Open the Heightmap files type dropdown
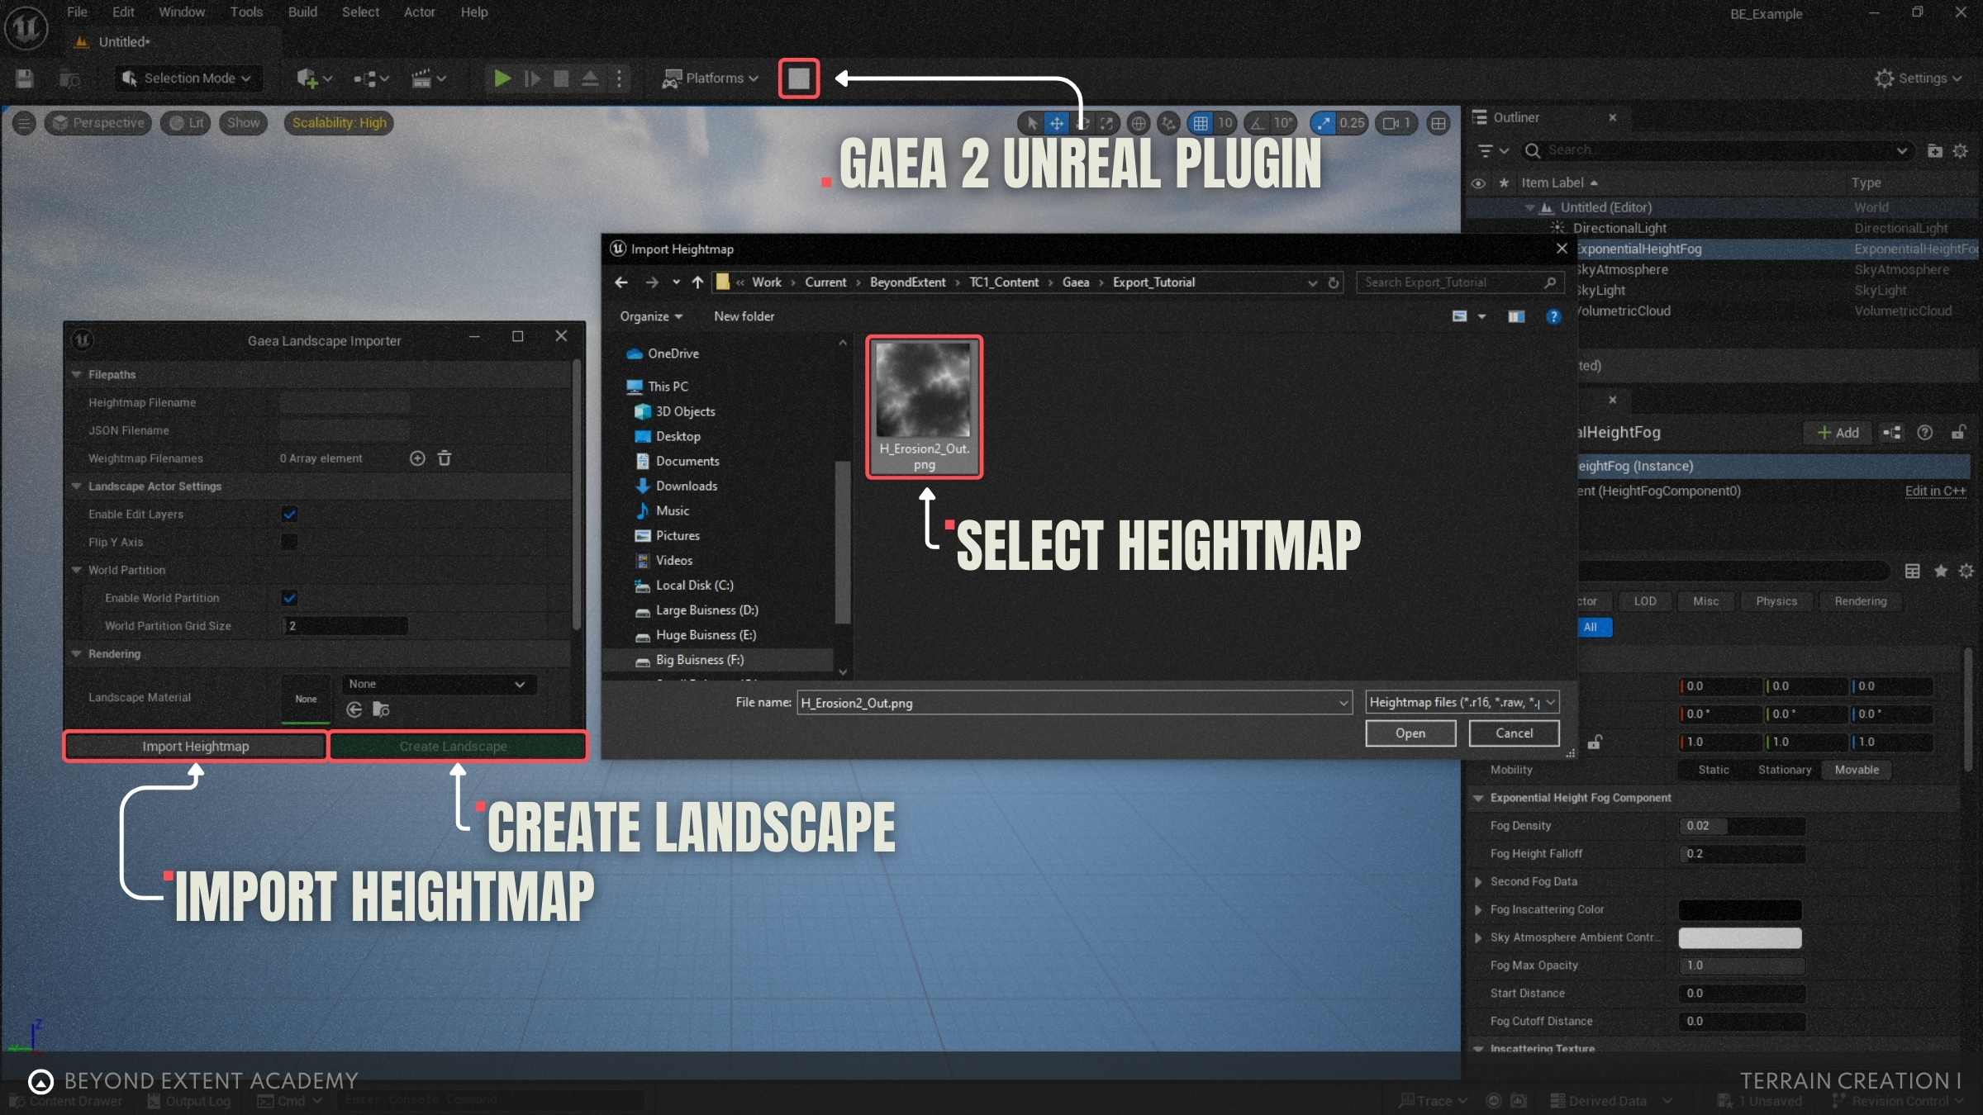The height and width of the screenshot is (1115, 1983). [1461, 702]
